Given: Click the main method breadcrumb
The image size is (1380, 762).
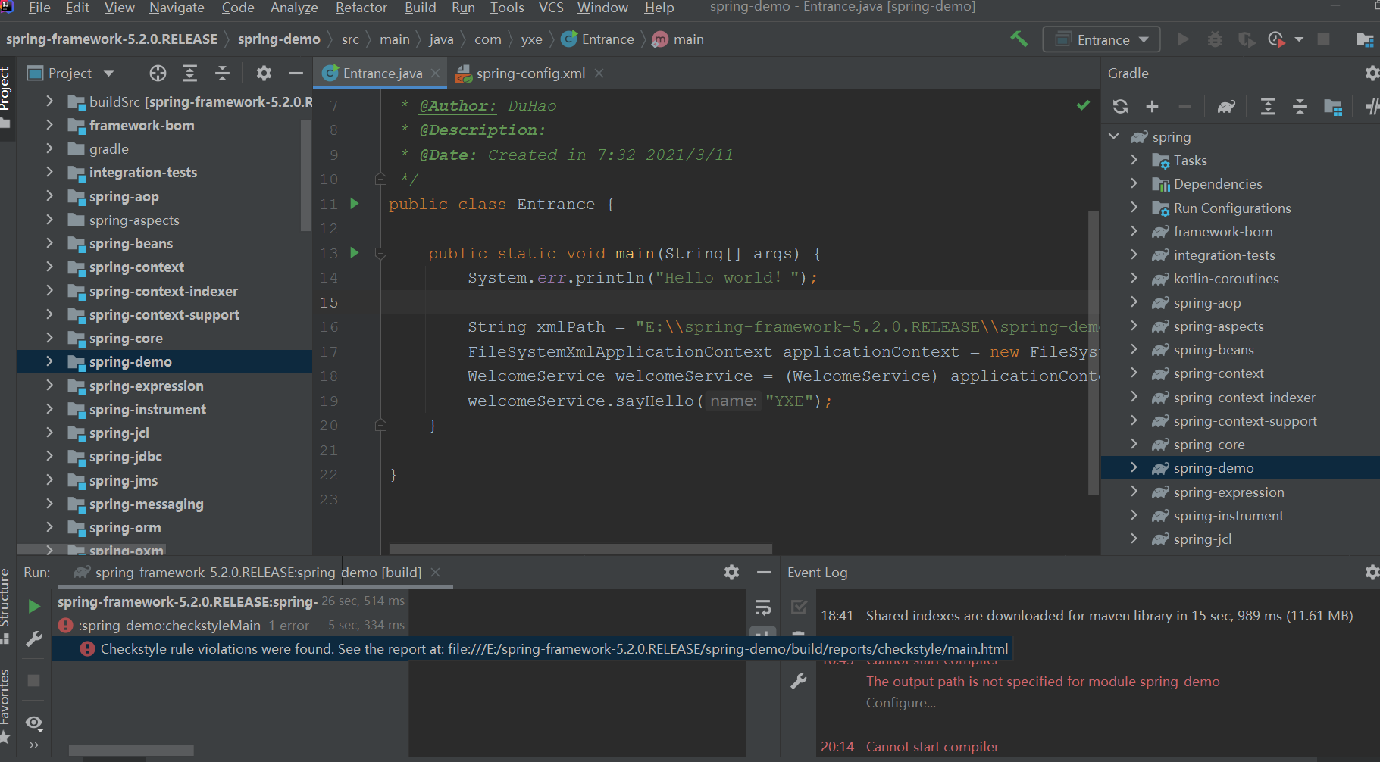Looking at the screenshot, I should tap(678, 39).
